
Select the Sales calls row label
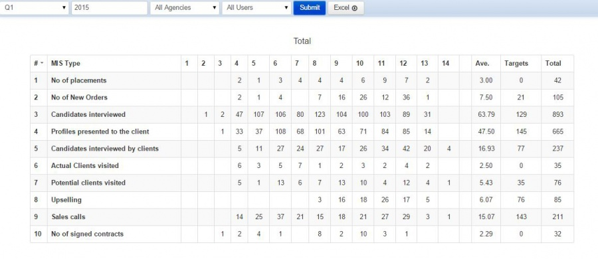click(x=68, y=217)
